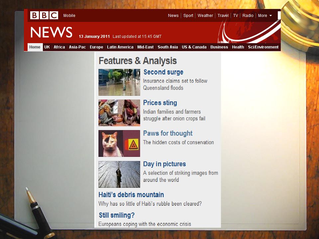Screen dimensions: 319x239
Task: Click the tree climber thumbnail
Action: pos(119,174)
